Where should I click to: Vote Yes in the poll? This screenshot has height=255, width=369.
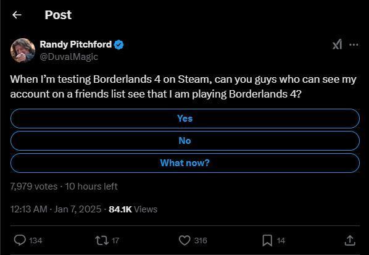point(185,119)
